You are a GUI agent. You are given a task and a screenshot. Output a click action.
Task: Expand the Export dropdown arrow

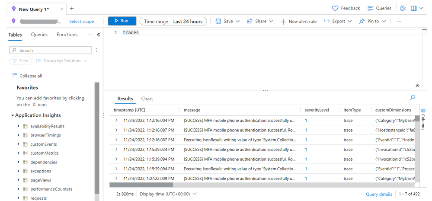(350, 21)
